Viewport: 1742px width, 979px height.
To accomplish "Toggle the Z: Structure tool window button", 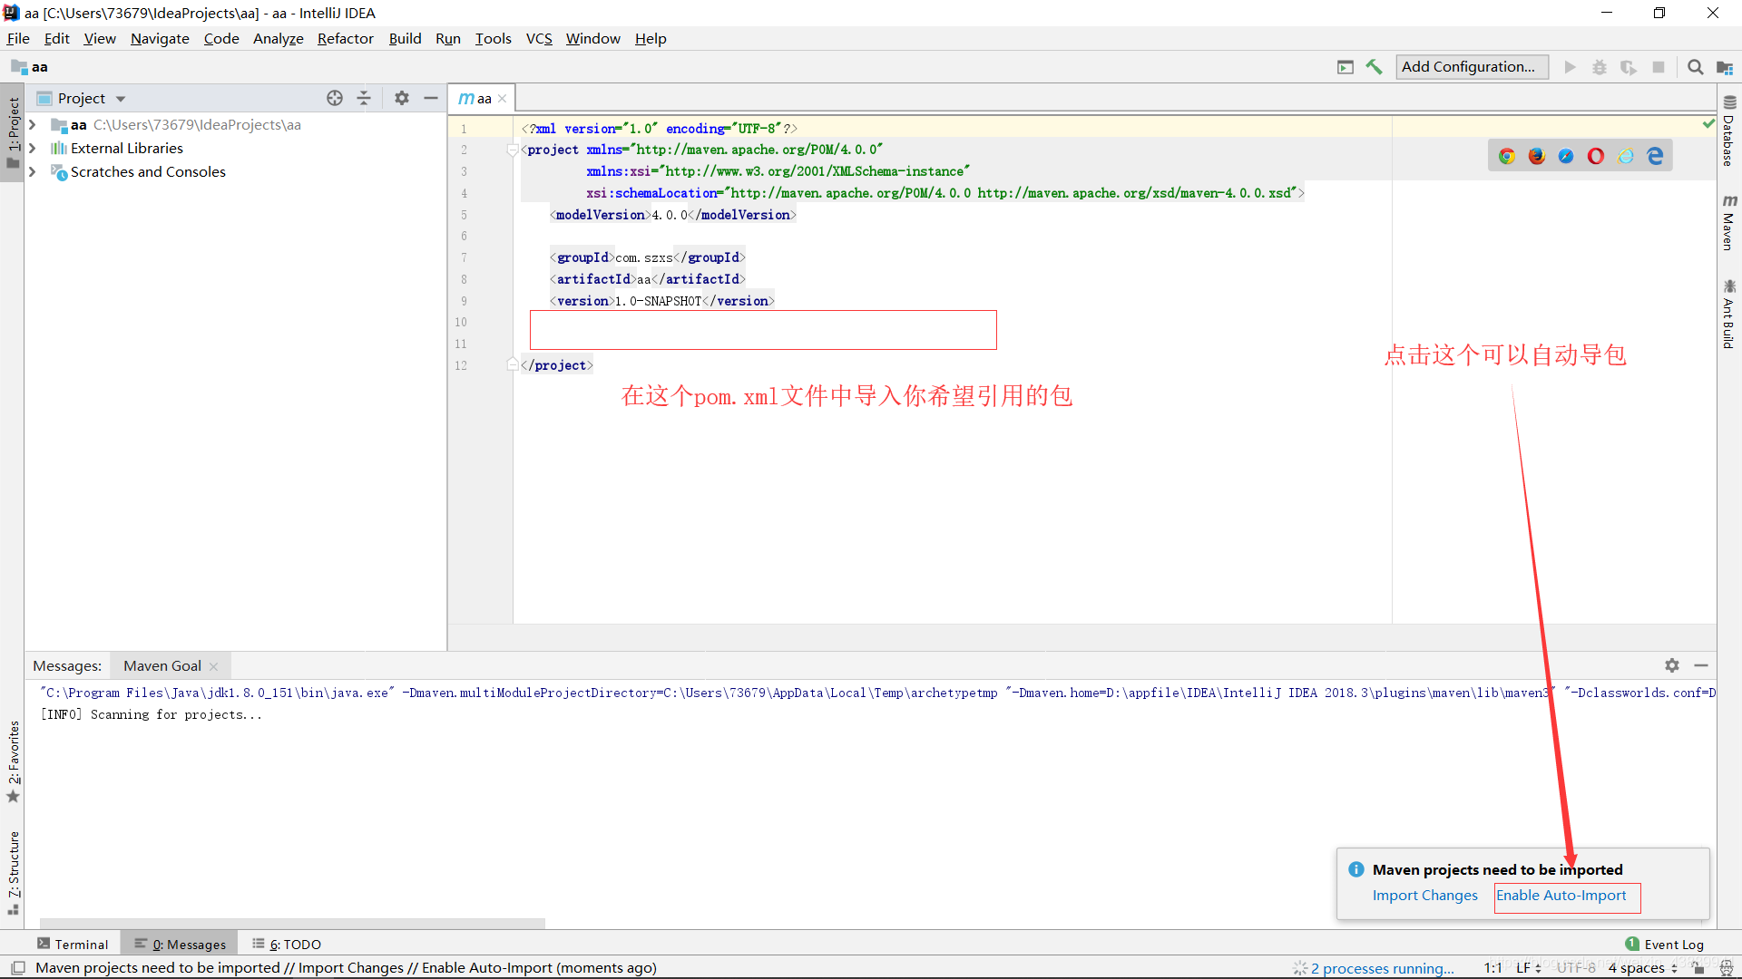I will (x=13, y=872).
